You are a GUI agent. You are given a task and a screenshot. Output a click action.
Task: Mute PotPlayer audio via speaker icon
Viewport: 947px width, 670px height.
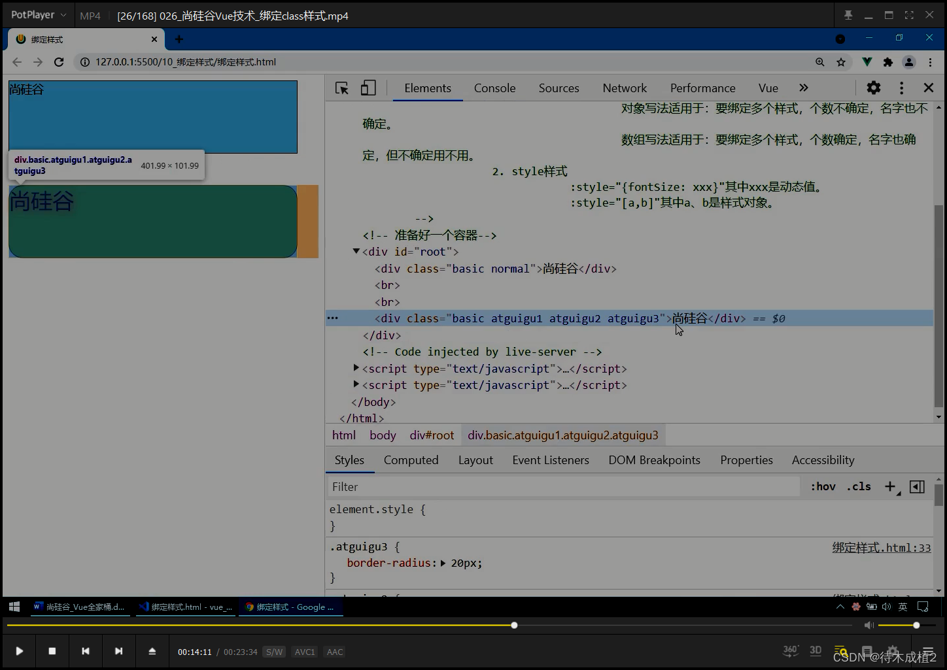[x=869, y=626]
